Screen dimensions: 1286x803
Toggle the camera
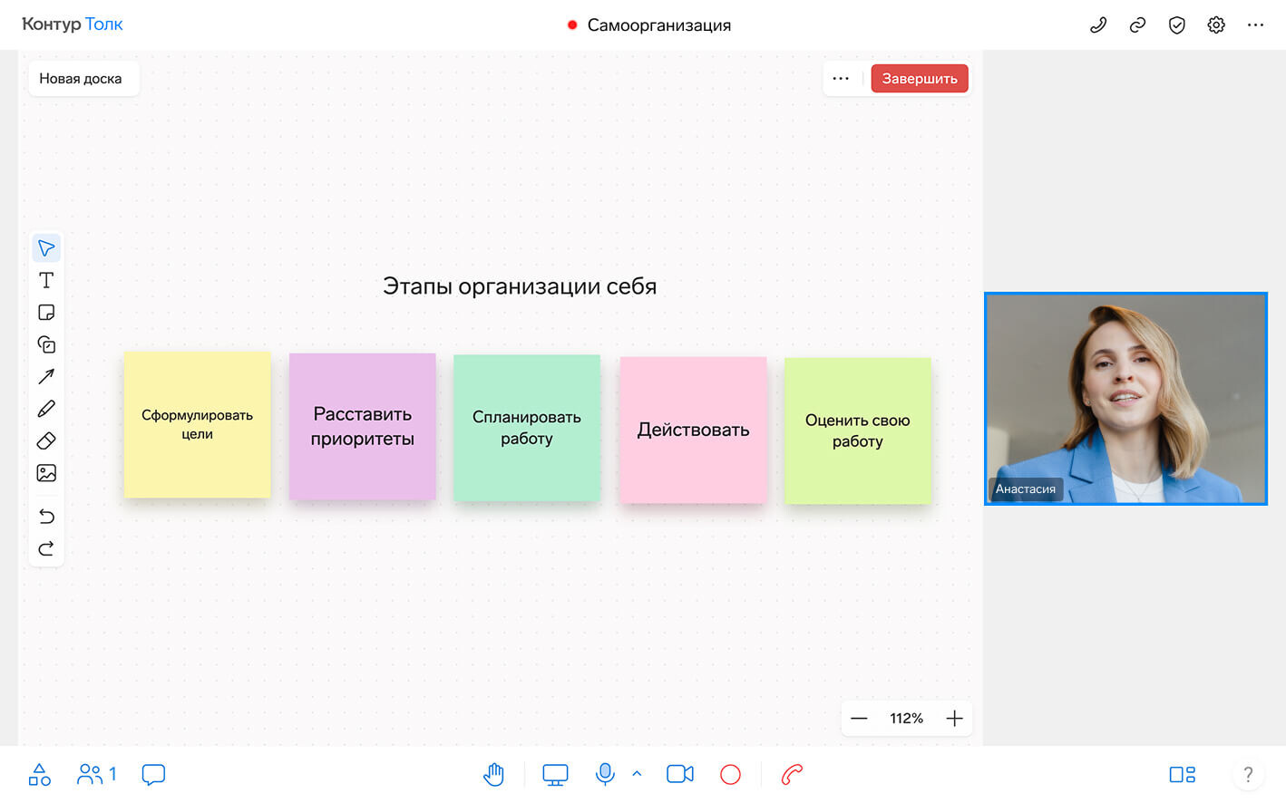point(679,774)
